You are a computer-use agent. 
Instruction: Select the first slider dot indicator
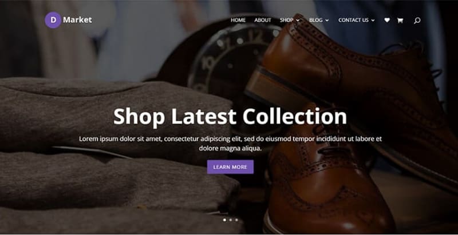pyautogui.click(x=224, y=220)
